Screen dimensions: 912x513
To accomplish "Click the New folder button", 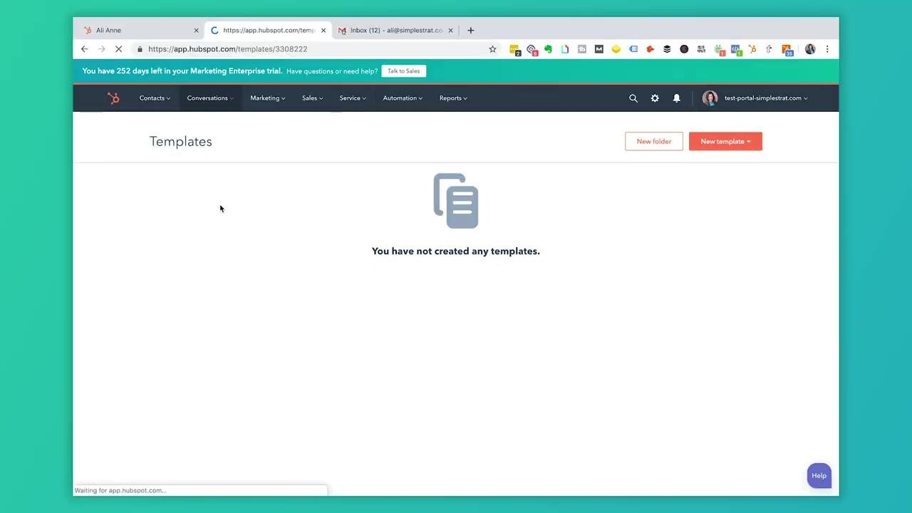I will pos(654,141).
